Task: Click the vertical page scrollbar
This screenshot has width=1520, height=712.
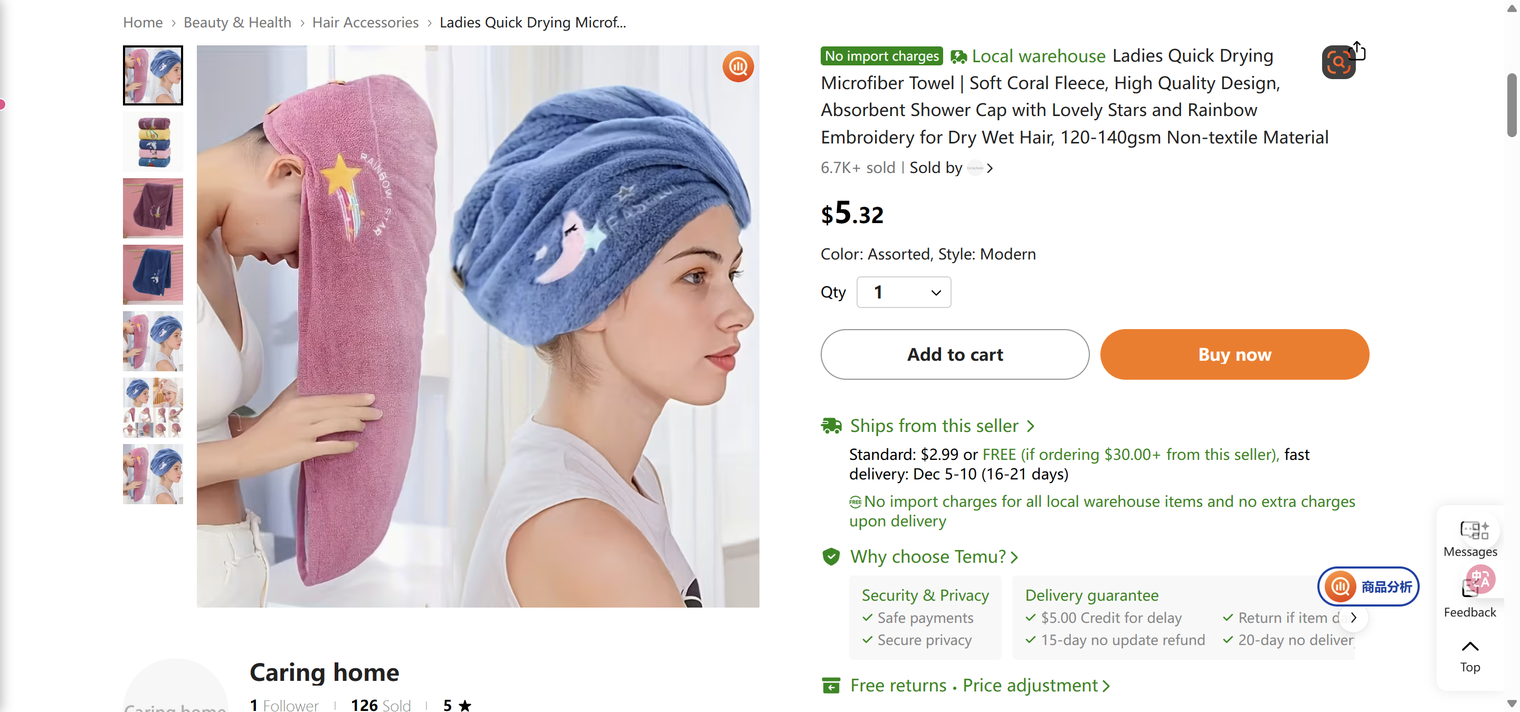Action: click(x=1511, y=106)
